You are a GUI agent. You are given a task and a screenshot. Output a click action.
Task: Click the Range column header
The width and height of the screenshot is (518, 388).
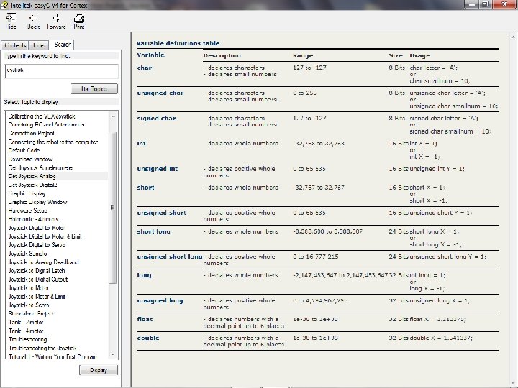[x=303, y=55]
